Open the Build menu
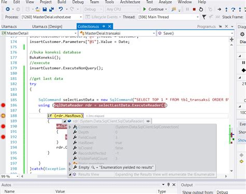The height and width of the screenshot is (194, 246). click(62, 2)
